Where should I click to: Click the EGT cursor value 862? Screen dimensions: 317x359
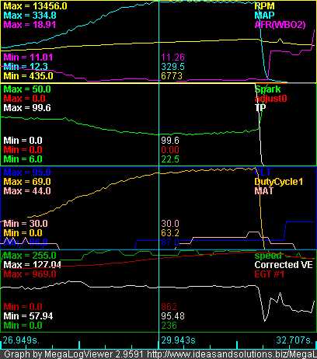pos(169,307)
